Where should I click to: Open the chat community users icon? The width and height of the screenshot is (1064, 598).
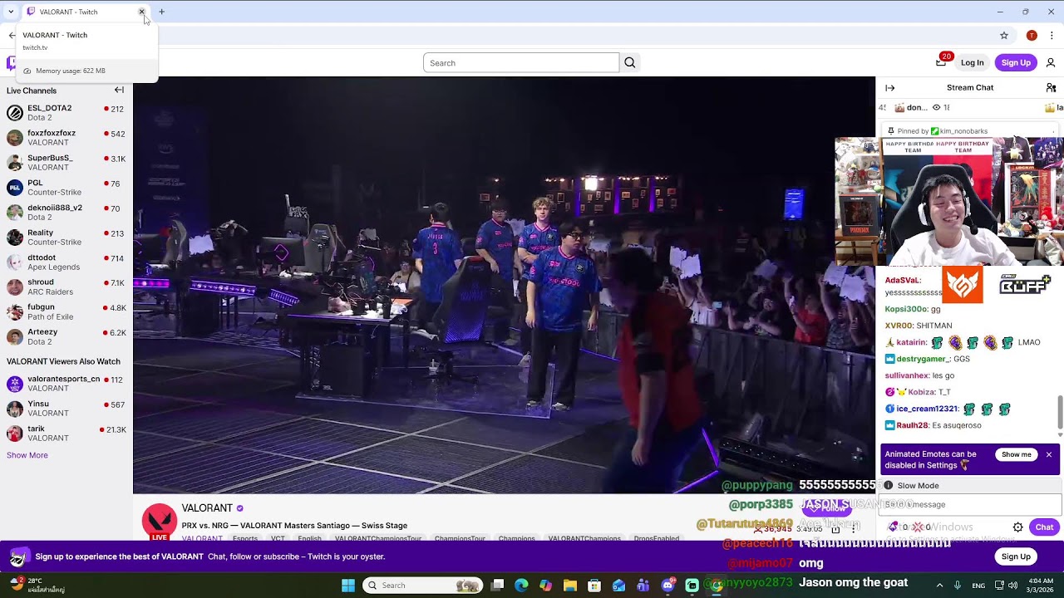(x=1051, y=88)
